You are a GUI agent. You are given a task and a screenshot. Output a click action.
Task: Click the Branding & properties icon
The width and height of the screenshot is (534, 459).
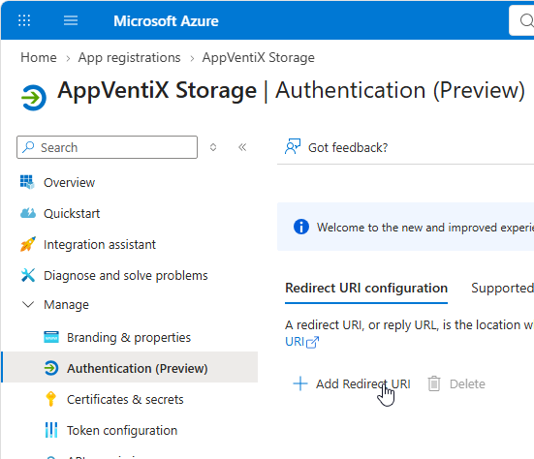click(x=51, y=337)
